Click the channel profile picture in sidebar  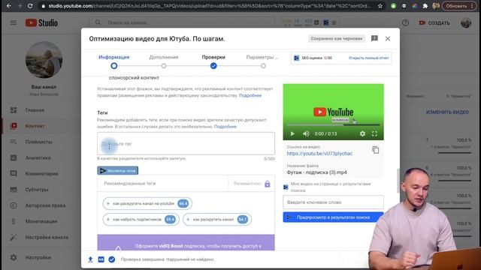pyautogui.click(x=44, y=60)
